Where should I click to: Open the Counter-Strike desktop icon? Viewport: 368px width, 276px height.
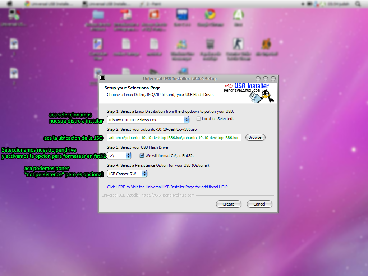tap(238, 49)
